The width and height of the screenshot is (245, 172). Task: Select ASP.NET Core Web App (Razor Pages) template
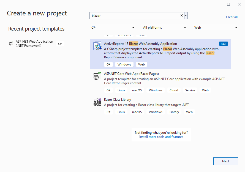point(160,82)
